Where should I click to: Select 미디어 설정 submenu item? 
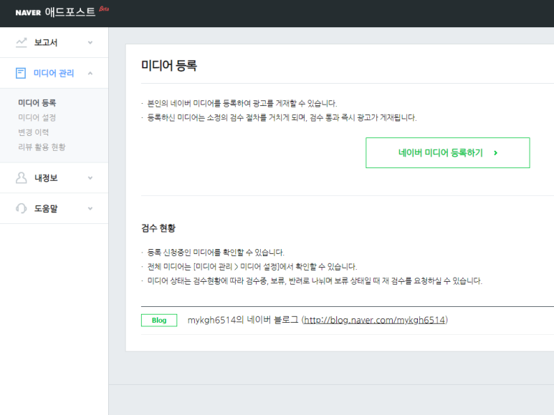pyautogui.click(x=37, y=117)
